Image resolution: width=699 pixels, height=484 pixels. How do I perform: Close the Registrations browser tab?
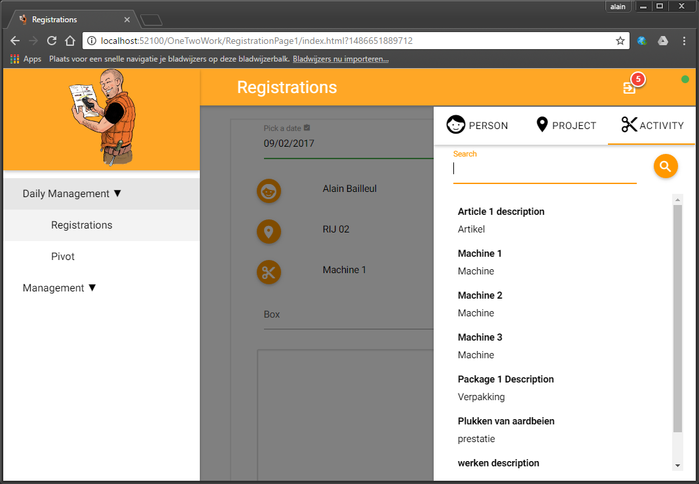(127, 20)
